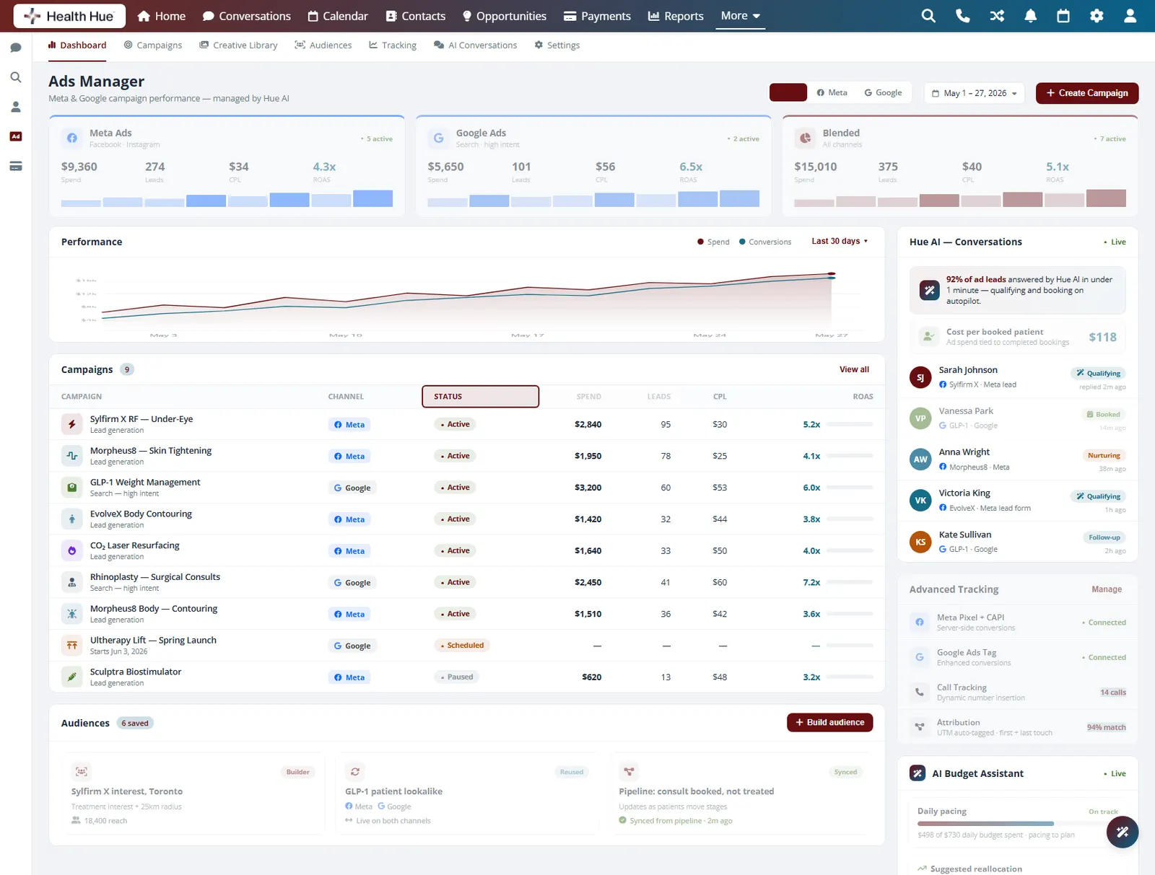Viewport: 1155px width, 875px height.
Task: Open notifications bell
Action: (x=1031, y=16)
